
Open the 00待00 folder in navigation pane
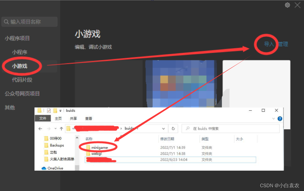point(53,138)
